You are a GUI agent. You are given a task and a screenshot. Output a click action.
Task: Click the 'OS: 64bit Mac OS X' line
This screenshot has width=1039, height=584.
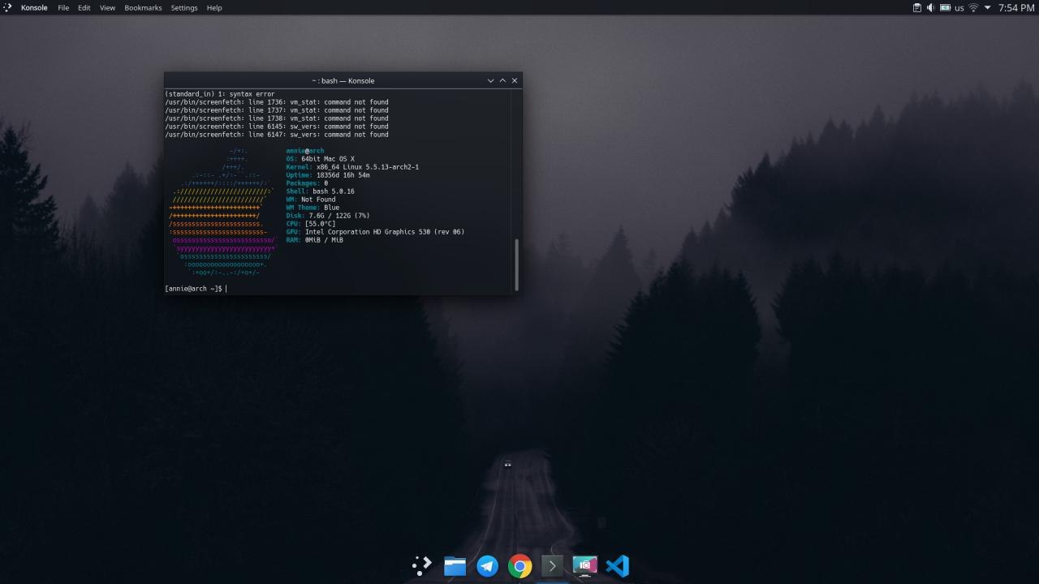tap(321, 159)
